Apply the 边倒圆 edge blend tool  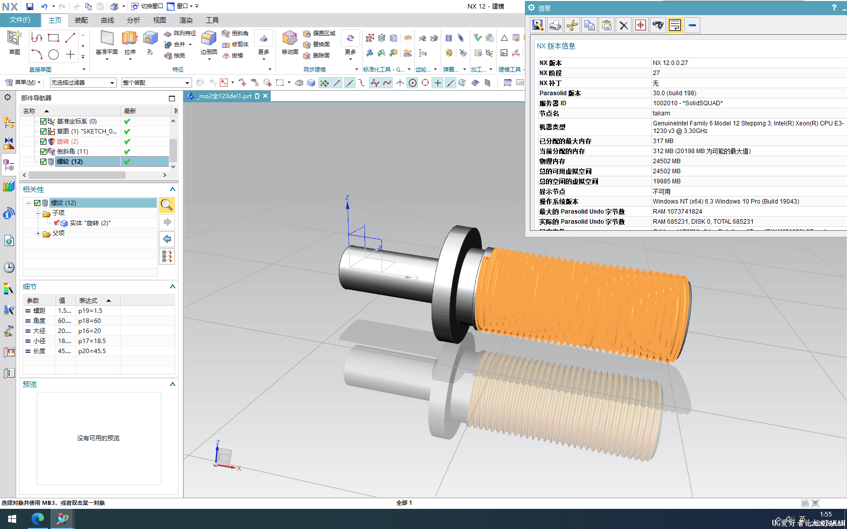pos(209,42)
